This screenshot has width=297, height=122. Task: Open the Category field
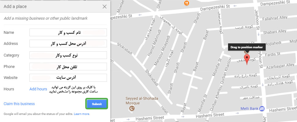tap(68, 55)
